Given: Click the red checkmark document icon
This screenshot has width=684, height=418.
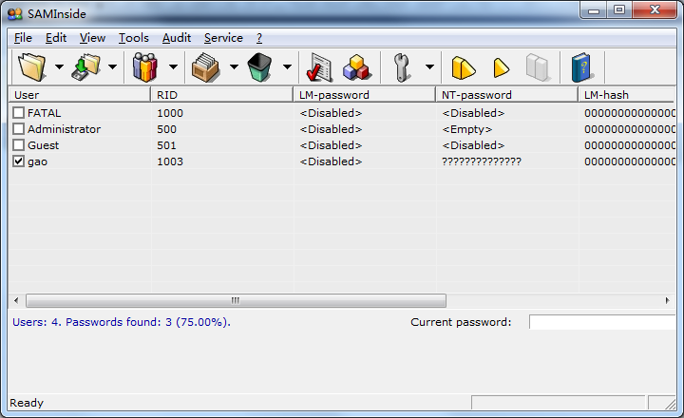Looking at the screenshot, I should coord(319,67).
